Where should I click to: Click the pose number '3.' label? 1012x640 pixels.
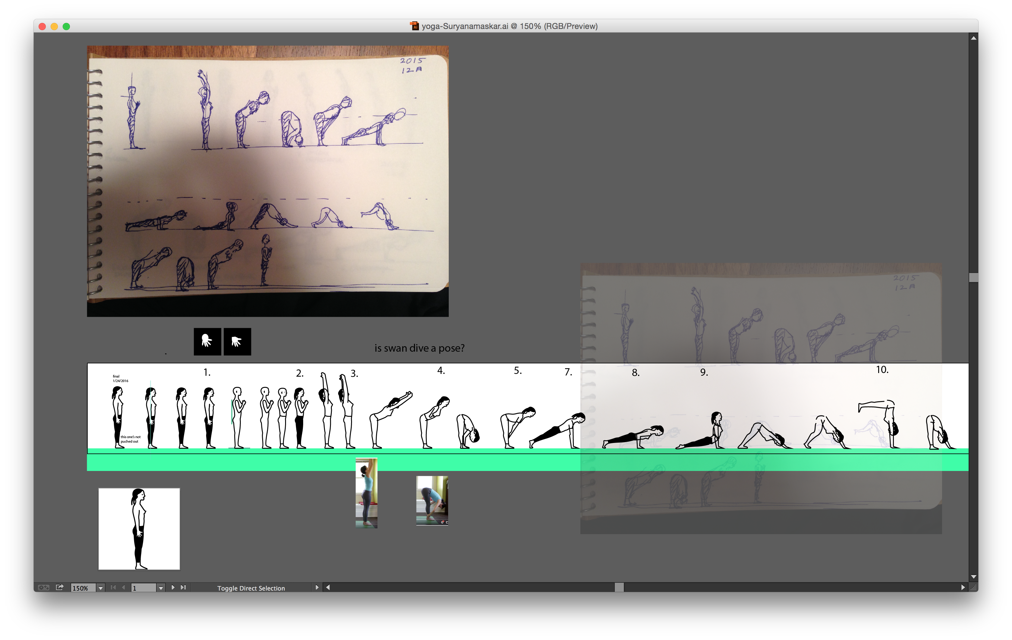[354, 374]
